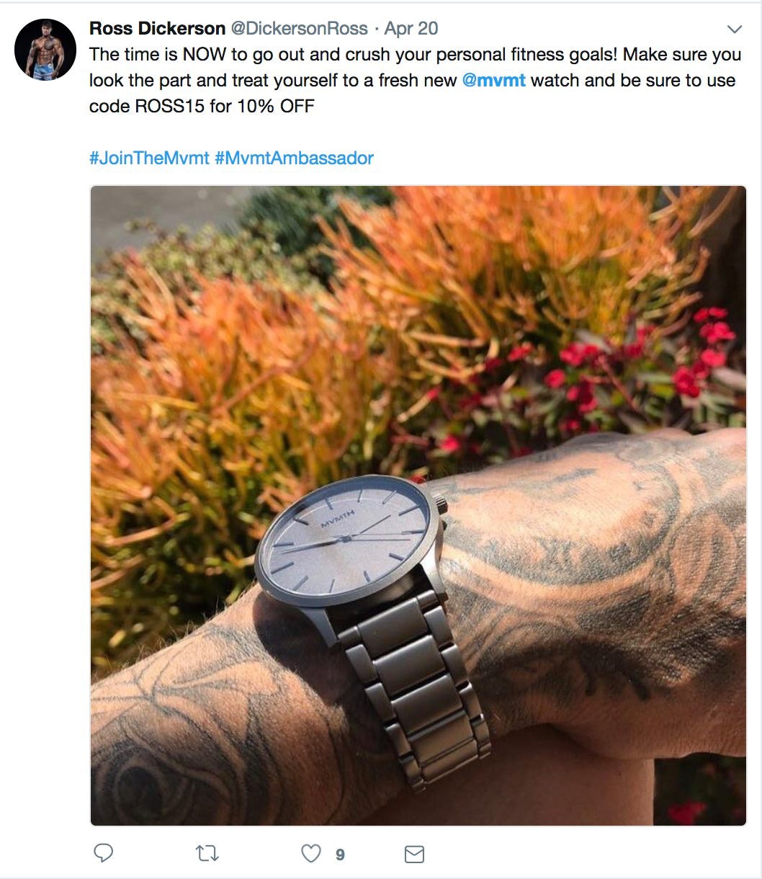
Task: Click the @DickersonRoss handle
Action: [299, 29]
